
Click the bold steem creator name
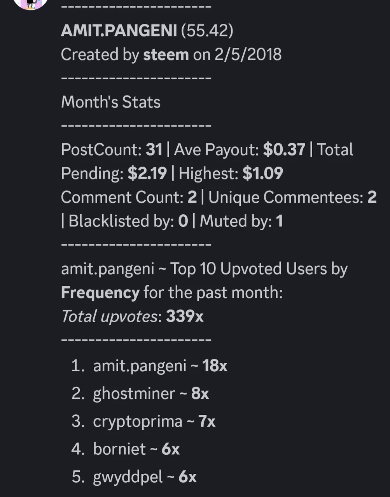pos(166,54)
